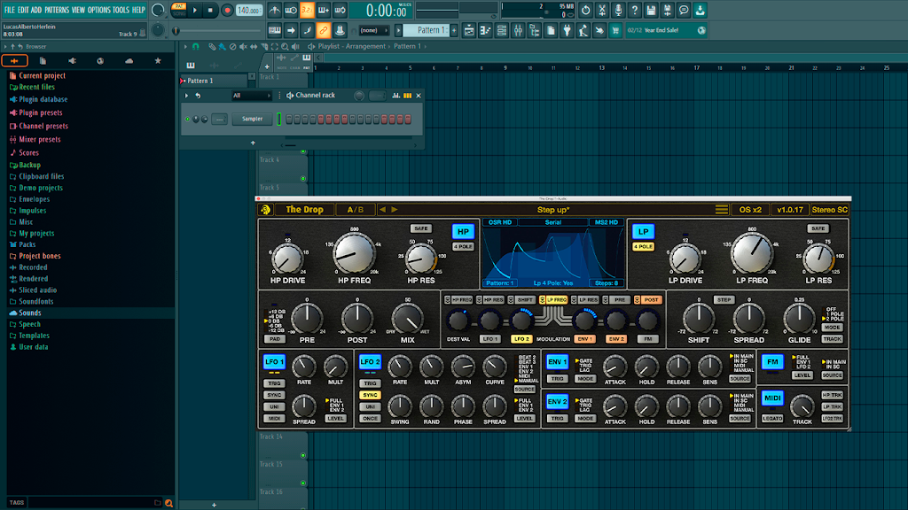908x510 pixels.
Task: Click the Step up* preset name
Action: point(553,210)
